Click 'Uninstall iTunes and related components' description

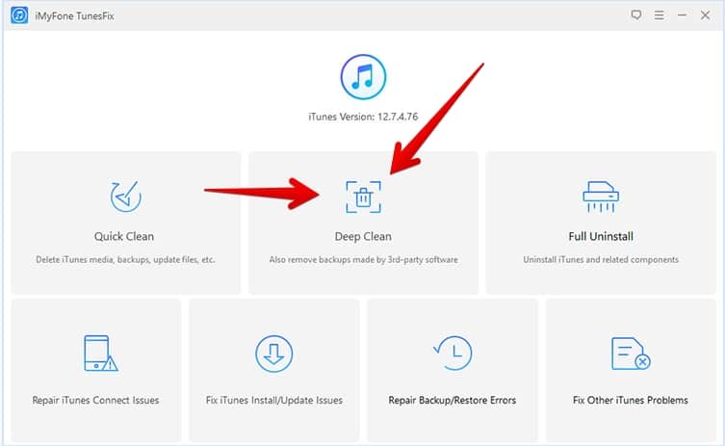pos(601,260)
